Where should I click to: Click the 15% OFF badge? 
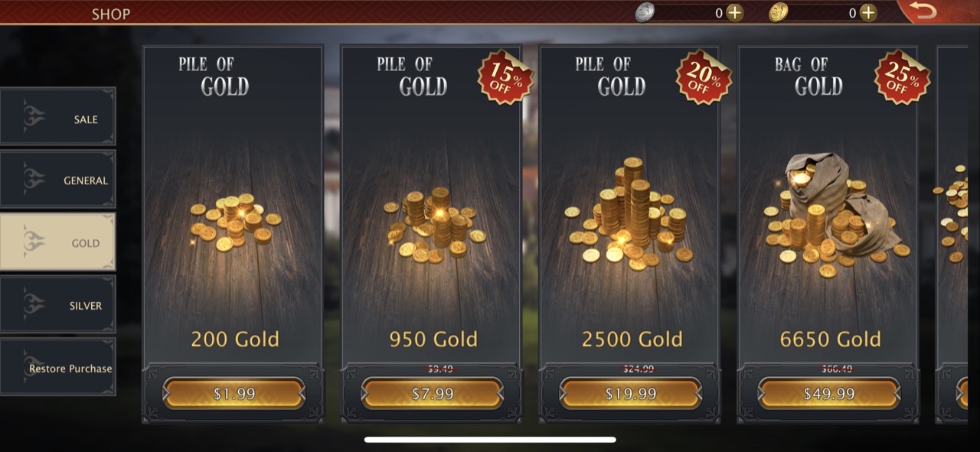pyautogui.click(x=505, y=76)
